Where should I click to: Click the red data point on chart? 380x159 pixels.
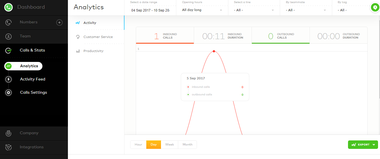pyautogui.click(x=214, y=51)
